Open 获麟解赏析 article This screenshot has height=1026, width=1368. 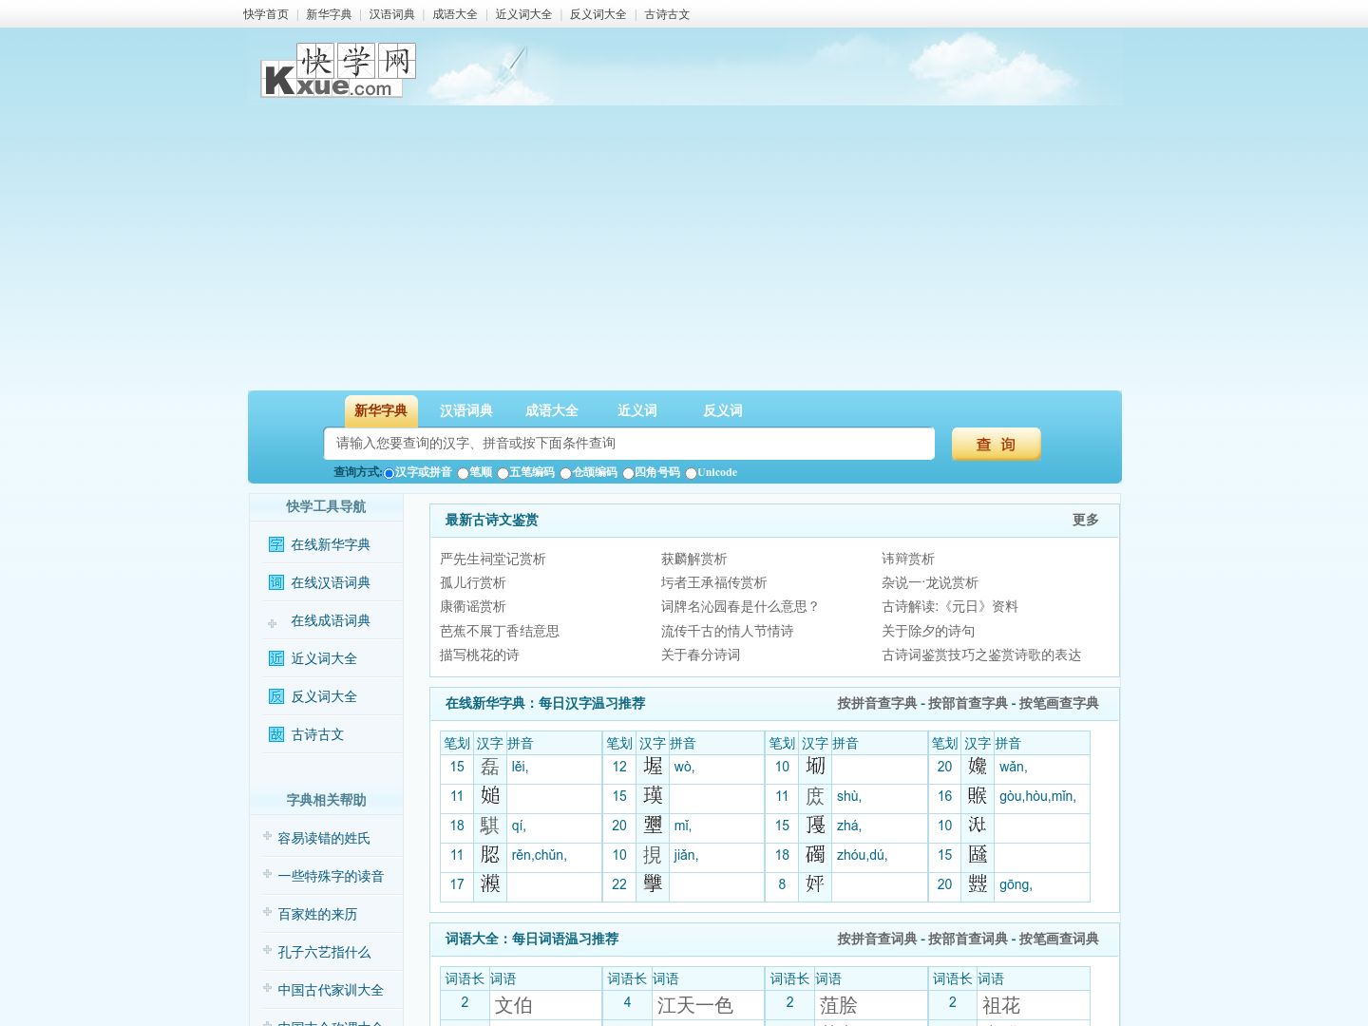[x=694, y=559]
